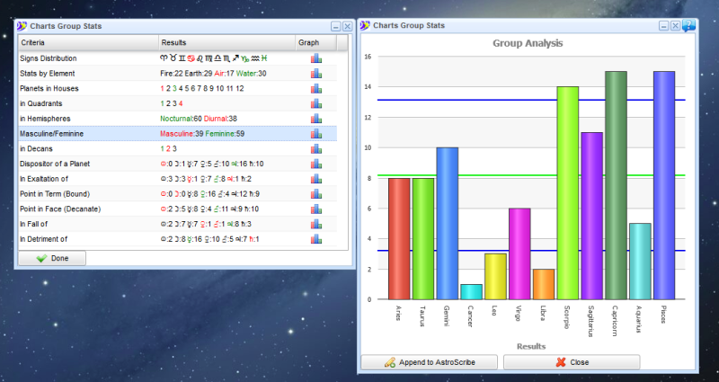View graph for in Hemispheres row
The height and width of the screenshot is (382, 719).
pyautogui.click(x=316, y=119)
